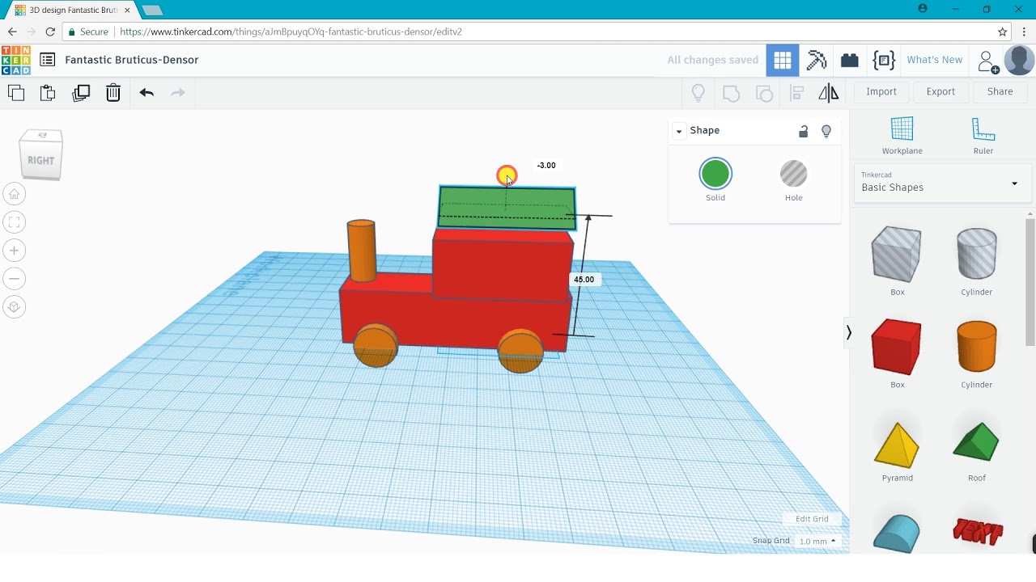
Task: Redo the last undone action
Action: (178, 92)
